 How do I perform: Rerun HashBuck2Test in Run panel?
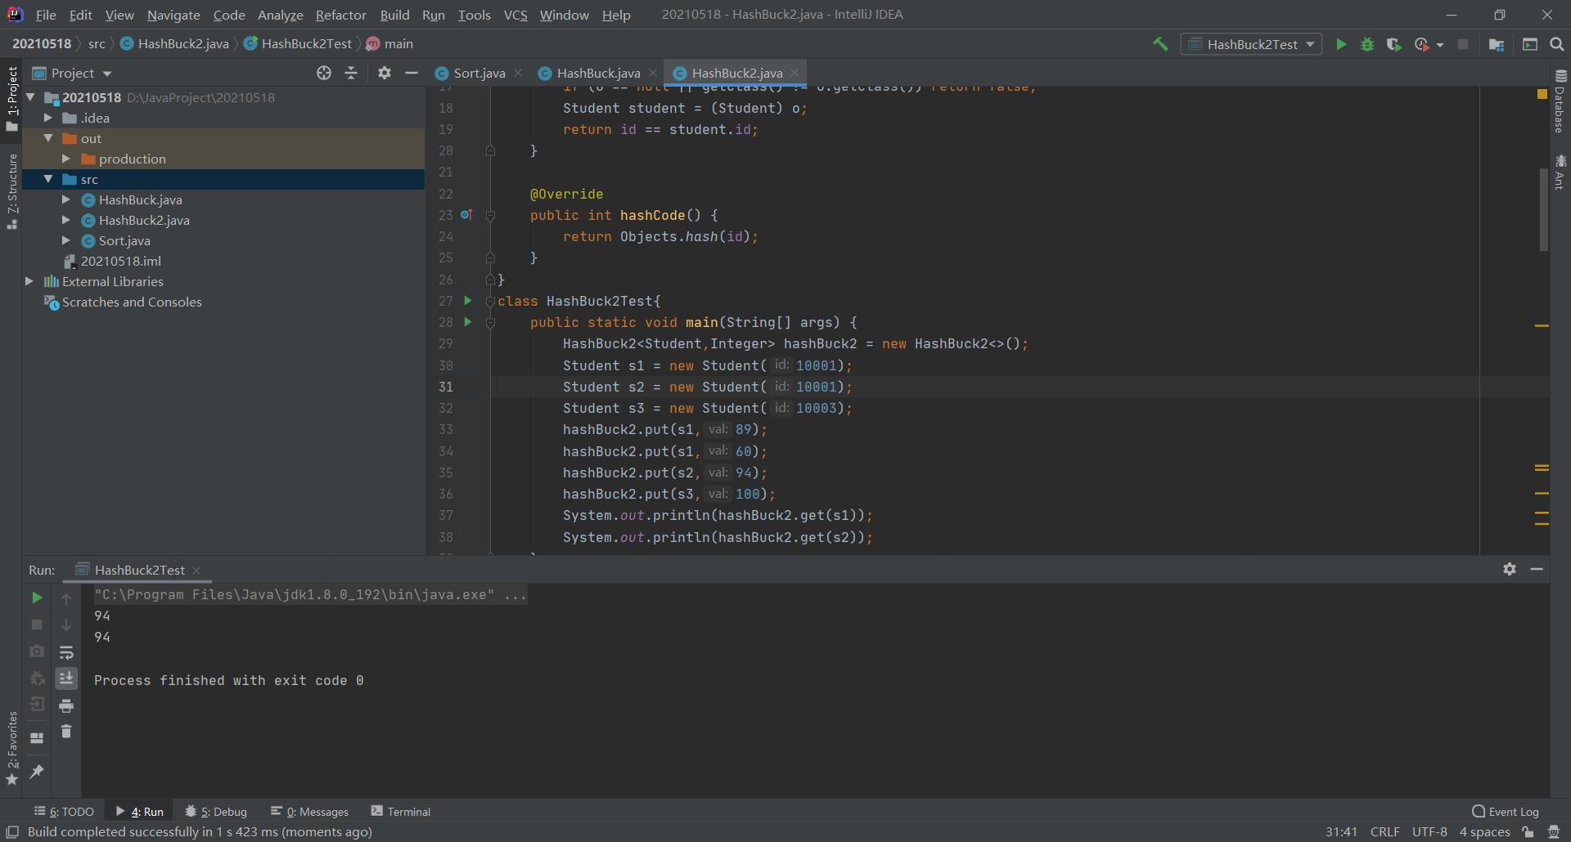tap(37, 598)
